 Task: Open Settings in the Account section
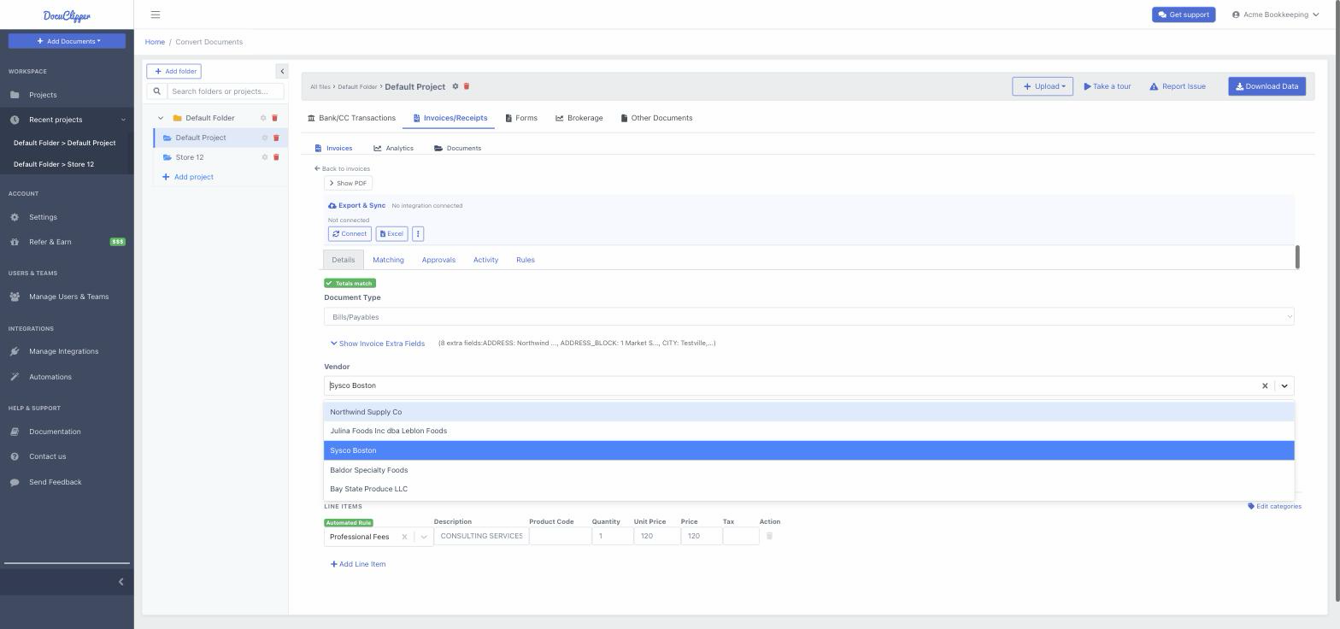click(x=43, y=217)
